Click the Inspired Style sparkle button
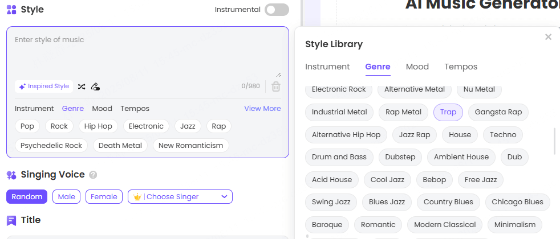 click(44, 86)
